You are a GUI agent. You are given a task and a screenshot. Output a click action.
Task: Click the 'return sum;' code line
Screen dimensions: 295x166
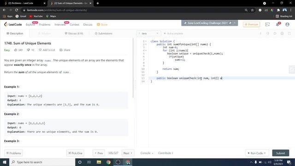[x=171, y=69]
